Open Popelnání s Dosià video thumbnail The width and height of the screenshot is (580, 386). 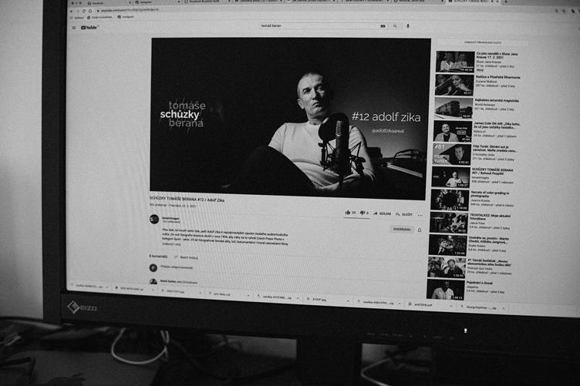(x=446, y=290)
